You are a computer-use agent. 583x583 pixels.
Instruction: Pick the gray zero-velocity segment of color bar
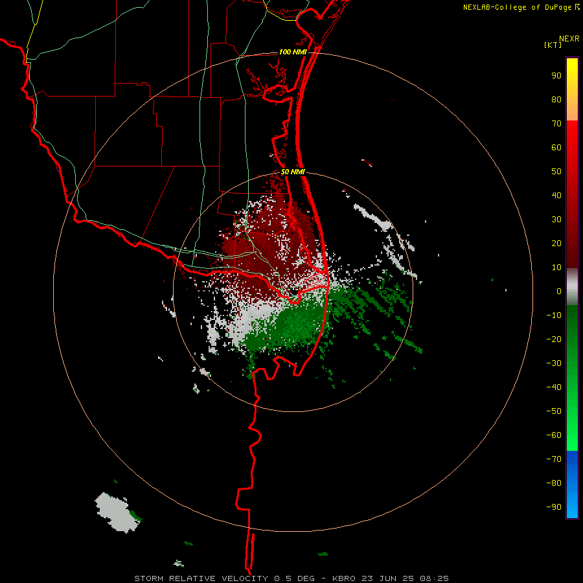point(572,287)
